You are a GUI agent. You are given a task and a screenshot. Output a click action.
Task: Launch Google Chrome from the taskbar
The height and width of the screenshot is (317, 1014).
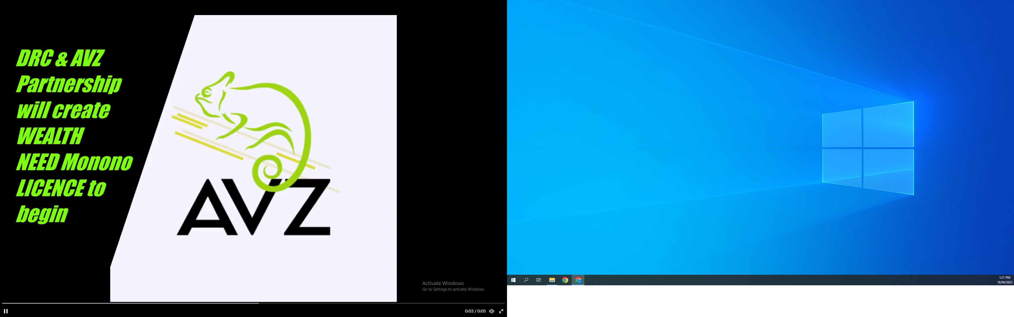pos(565,280)
